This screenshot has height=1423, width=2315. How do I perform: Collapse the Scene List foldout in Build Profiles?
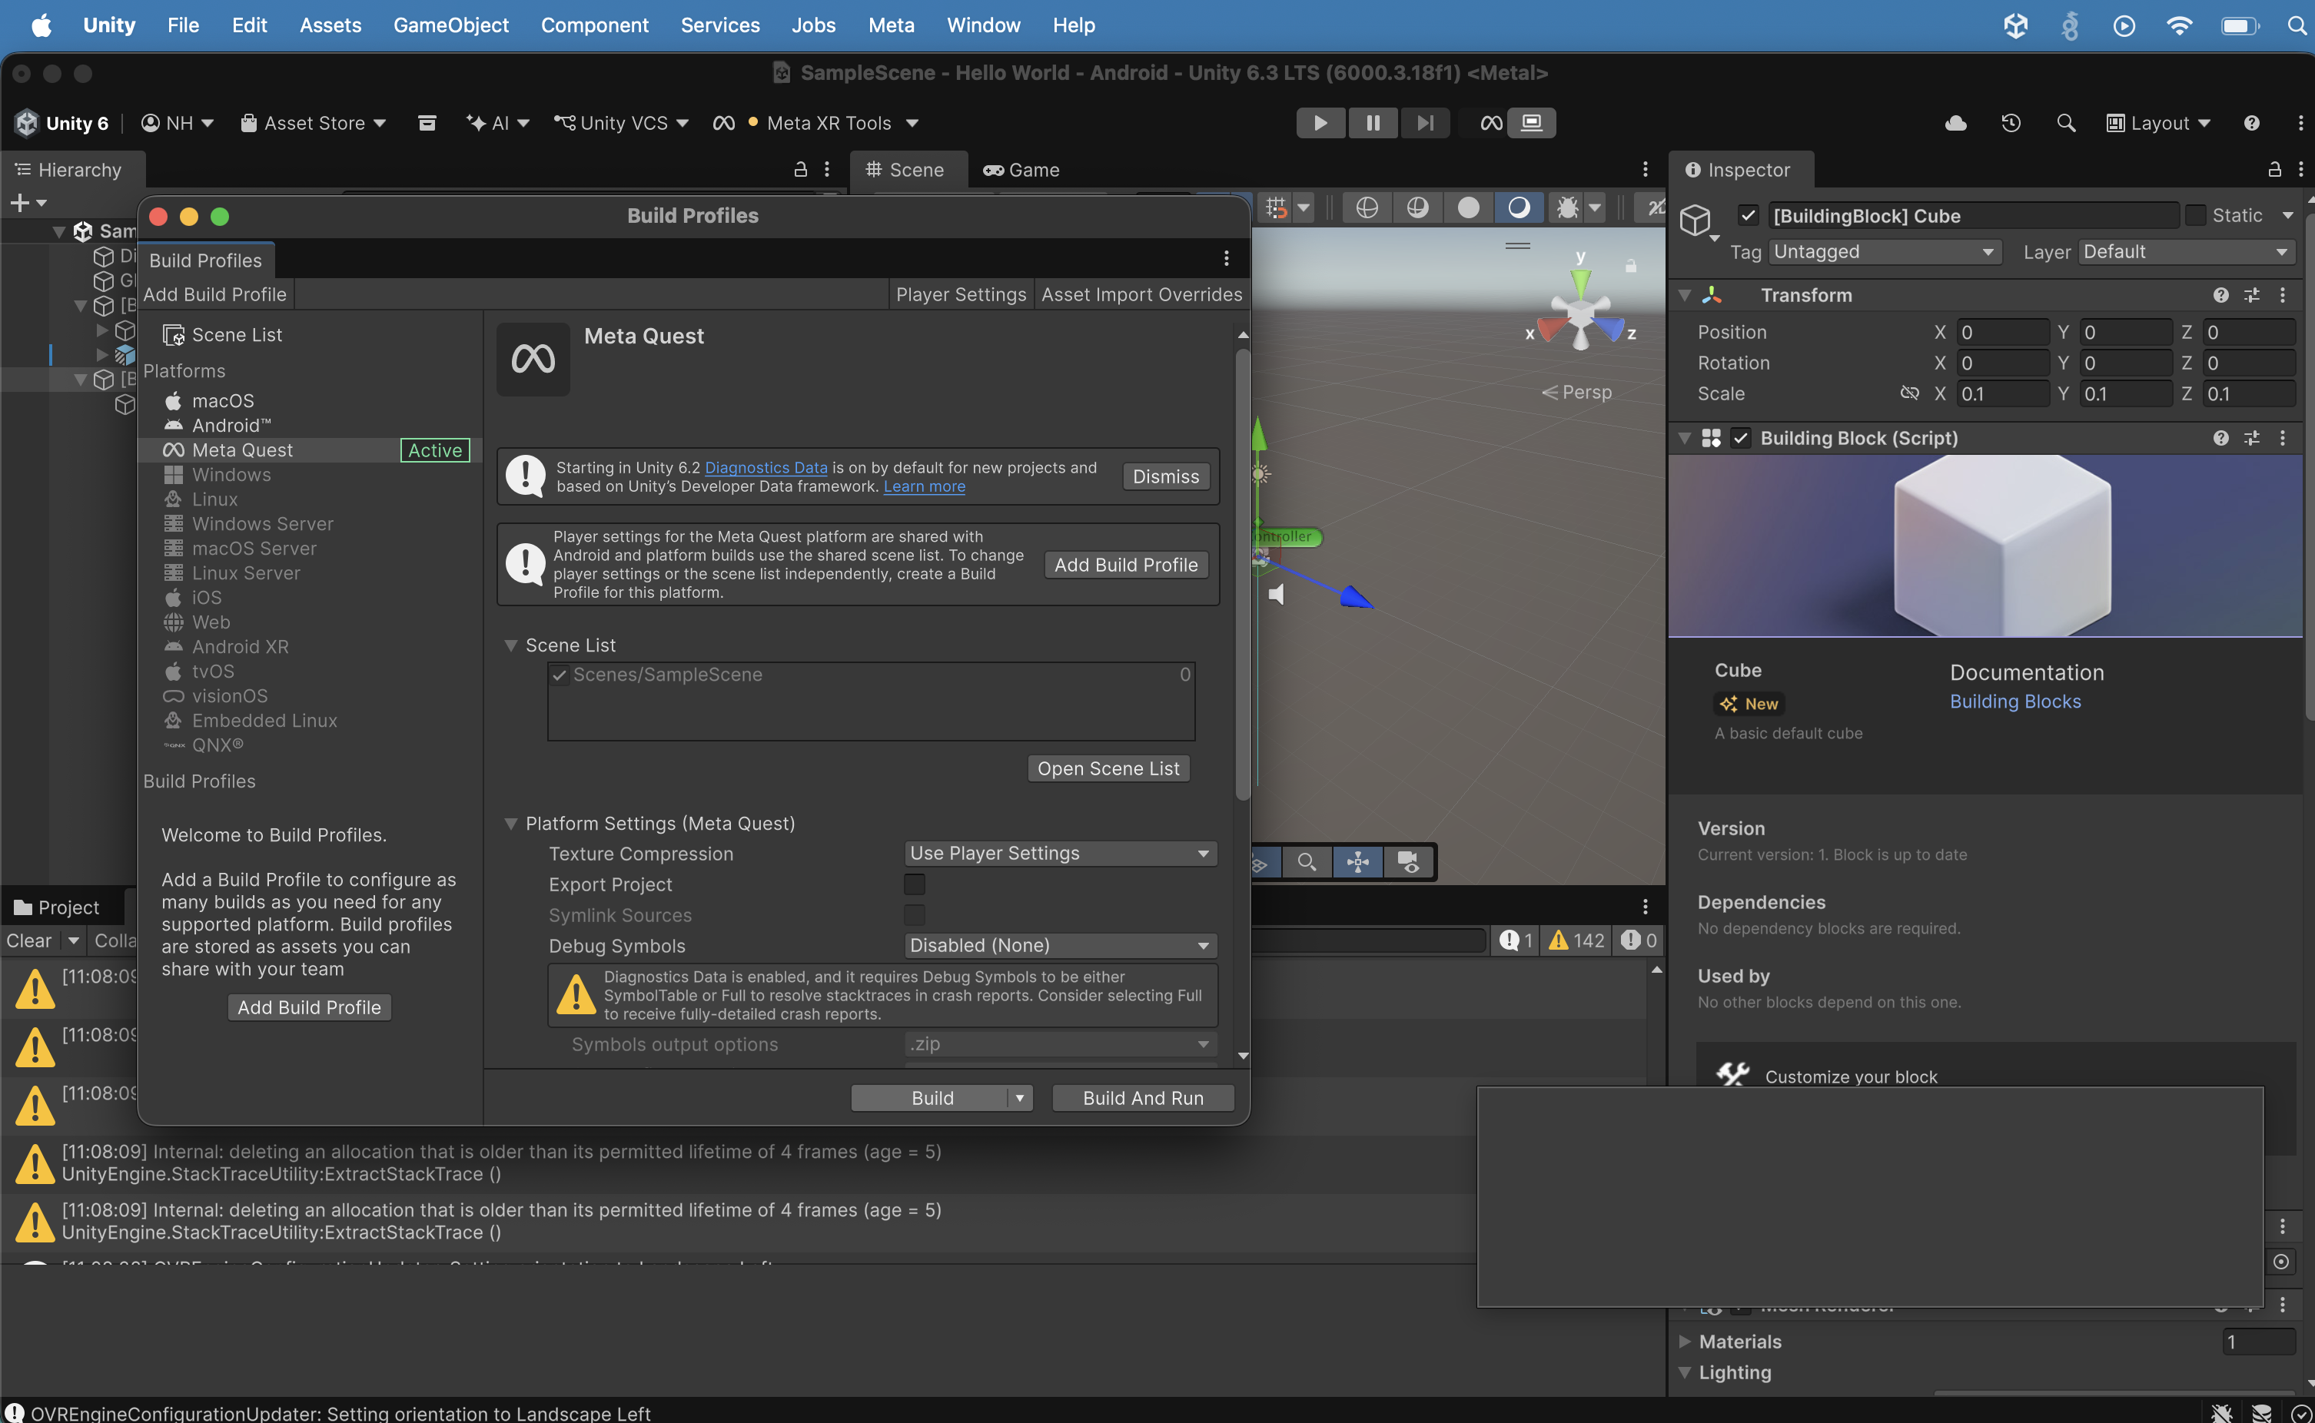[x=510, y=645]
